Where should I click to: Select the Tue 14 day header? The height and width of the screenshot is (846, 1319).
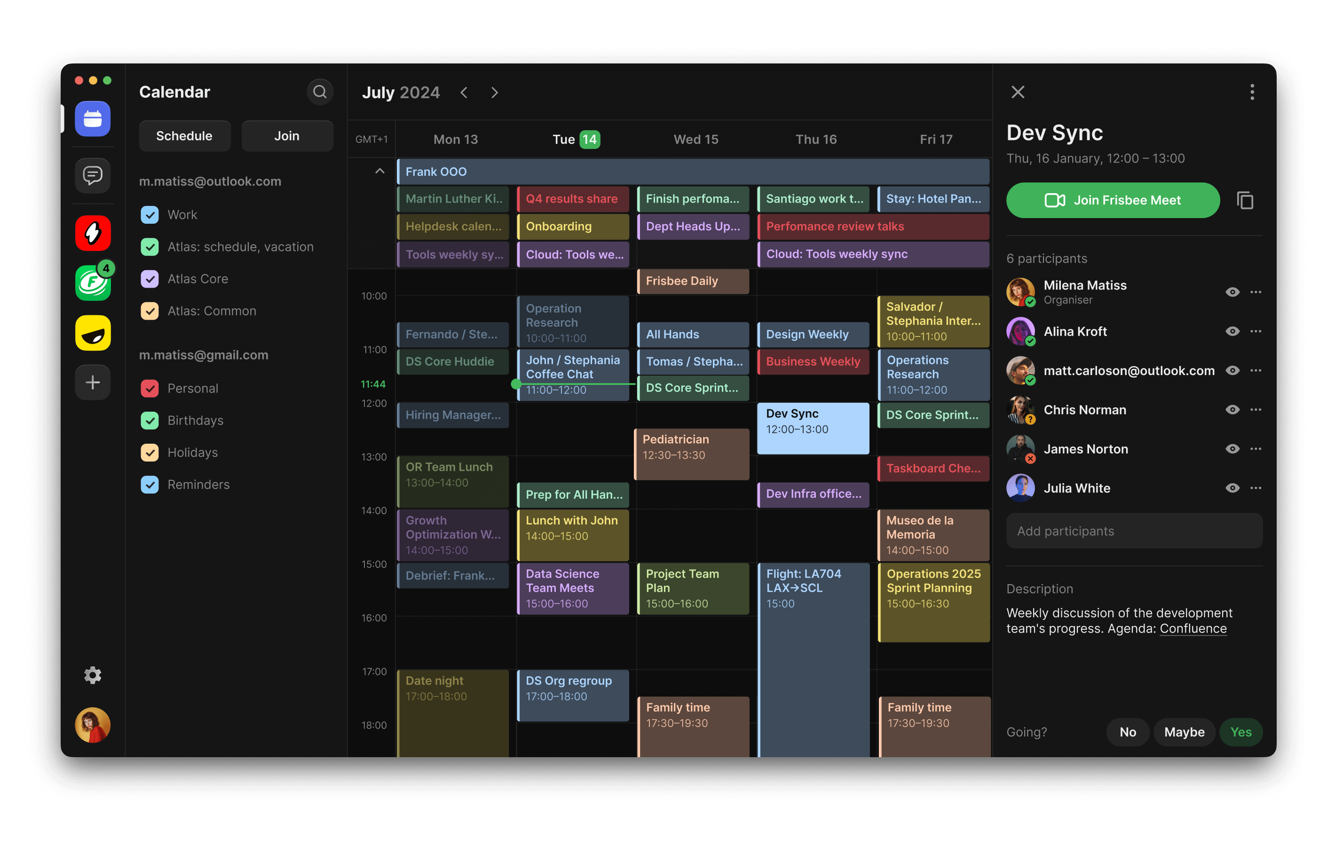[576, 139]
